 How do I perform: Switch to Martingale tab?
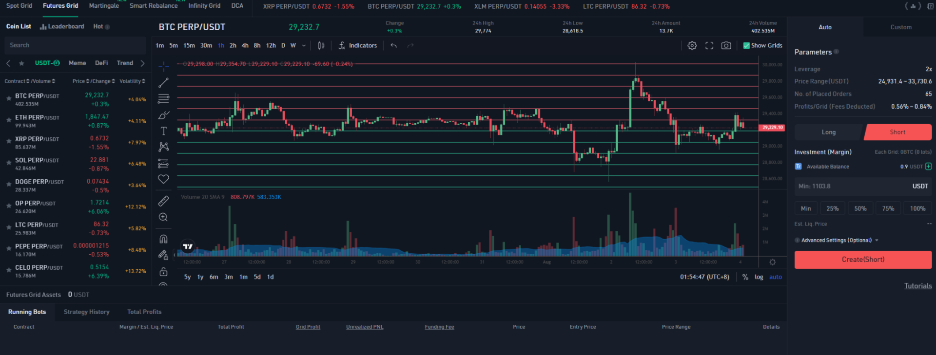pos(104,6)
